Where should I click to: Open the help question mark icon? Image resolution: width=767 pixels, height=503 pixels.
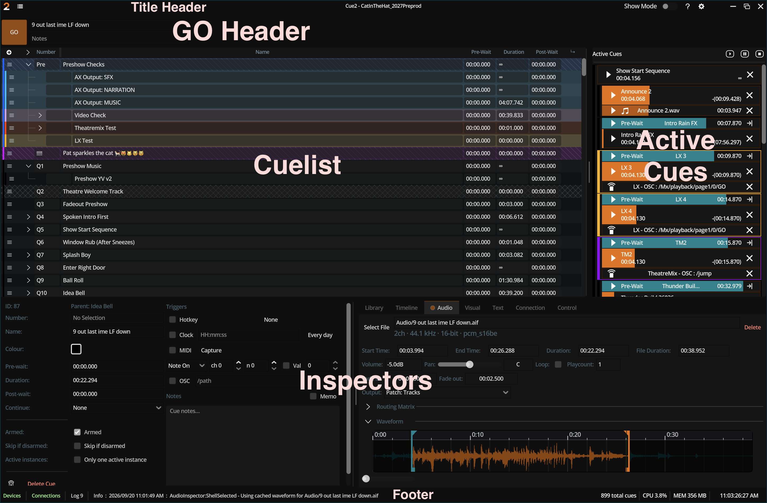point(687,6)
